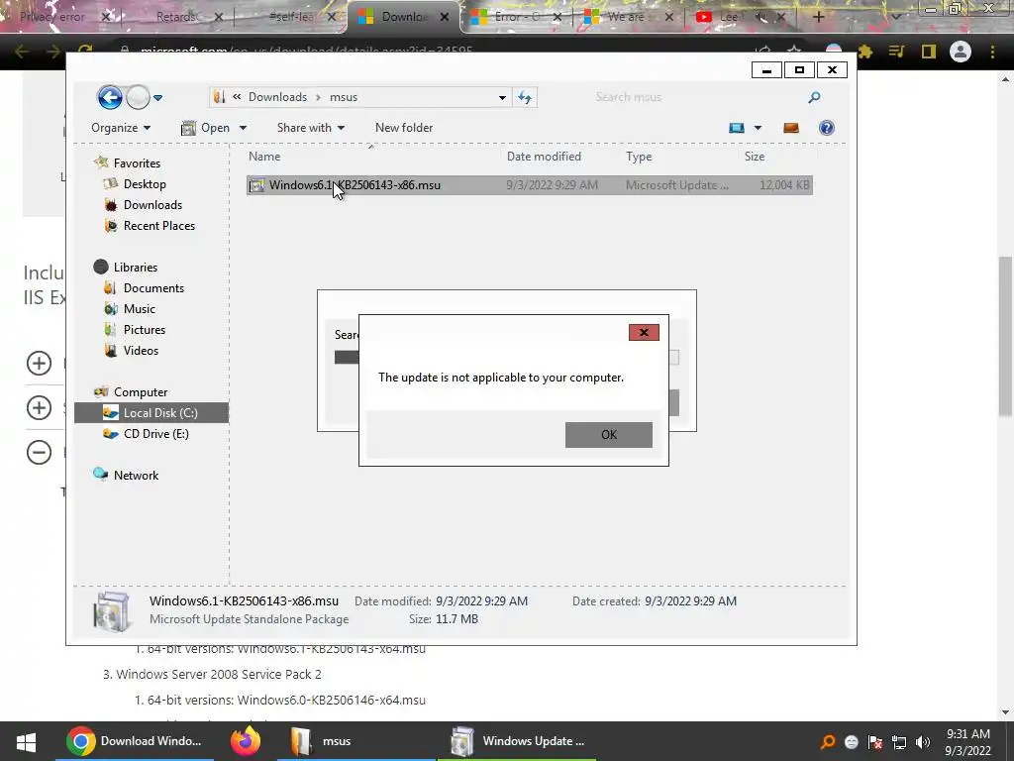Switch to the We are Microsoft browser tab
Viewport: 1014px width, 761px height.
pyautogui.click(x=629, y=17)
